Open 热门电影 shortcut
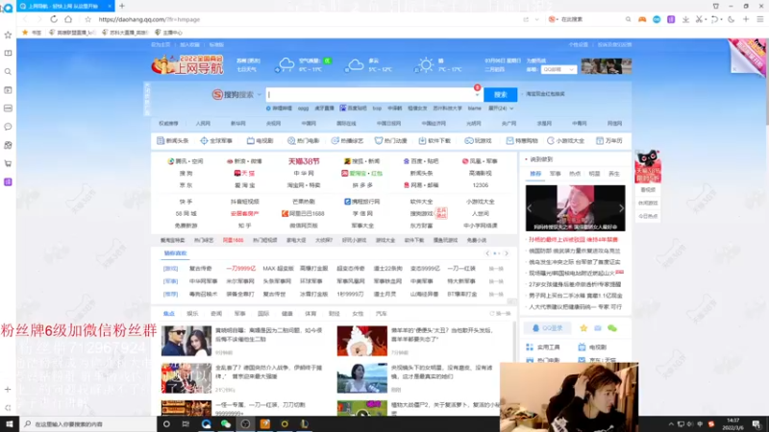Image resolution: width=769 pixels, height=432 pixels. [x=303, y=140]
